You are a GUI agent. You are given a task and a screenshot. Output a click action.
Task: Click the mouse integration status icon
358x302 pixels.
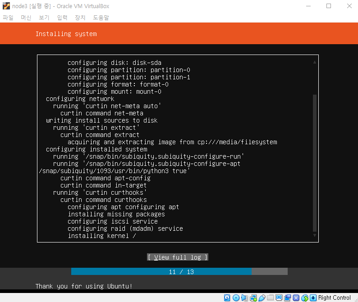click(x=305, y=297)
